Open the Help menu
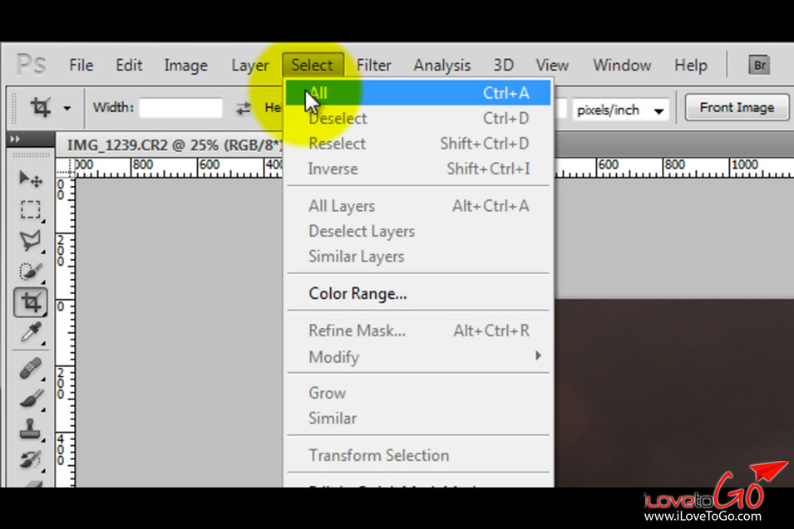The width and height of the screenshot is (794, 529). pos(691,66)
